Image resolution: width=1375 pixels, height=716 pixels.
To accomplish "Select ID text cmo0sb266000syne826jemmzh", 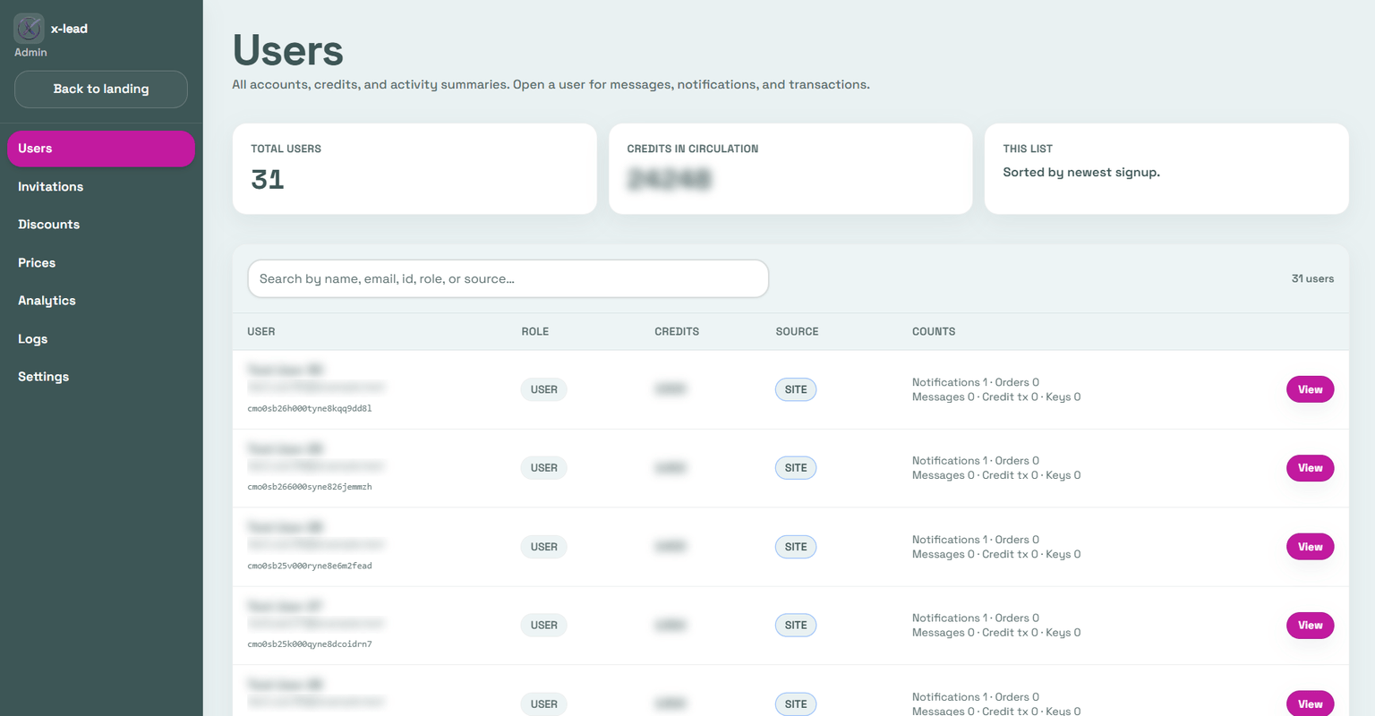I will [310, 487].
